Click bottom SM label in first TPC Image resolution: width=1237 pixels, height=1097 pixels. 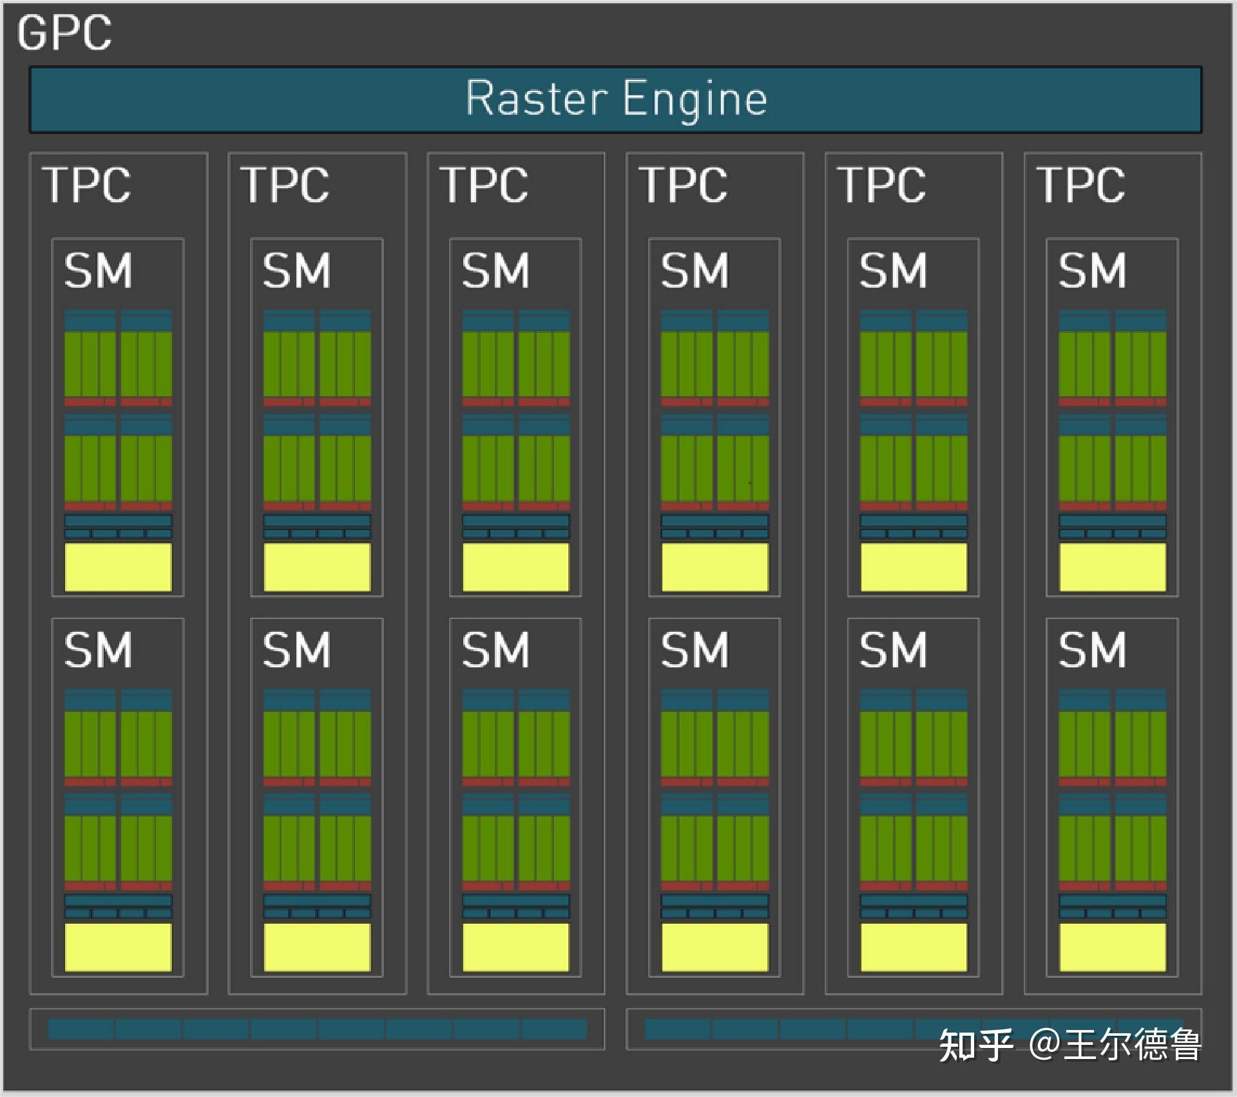coord(98,650)
